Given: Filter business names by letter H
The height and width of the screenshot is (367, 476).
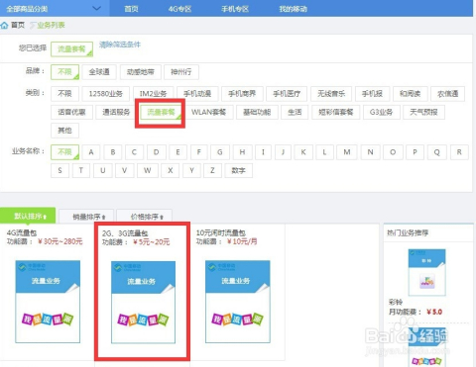Looking at the screenshot, I should 242,152.
